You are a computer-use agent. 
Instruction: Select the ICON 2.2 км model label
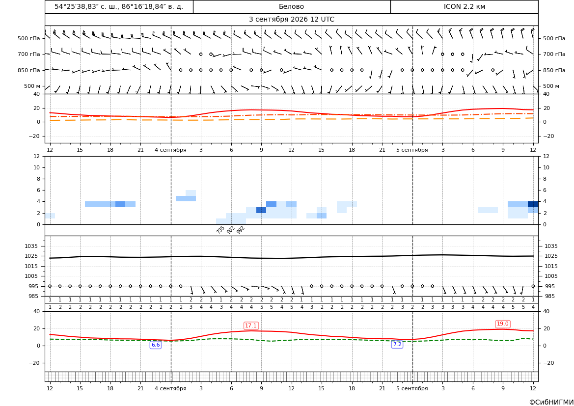(x=464, y=6)
